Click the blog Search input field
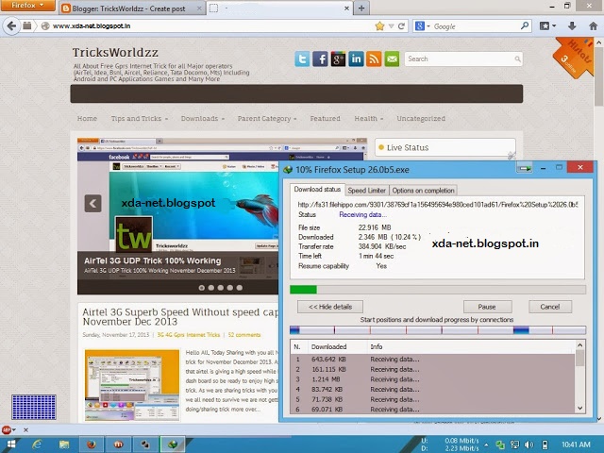The image size is (604, 453). click(x=461, y=59)
